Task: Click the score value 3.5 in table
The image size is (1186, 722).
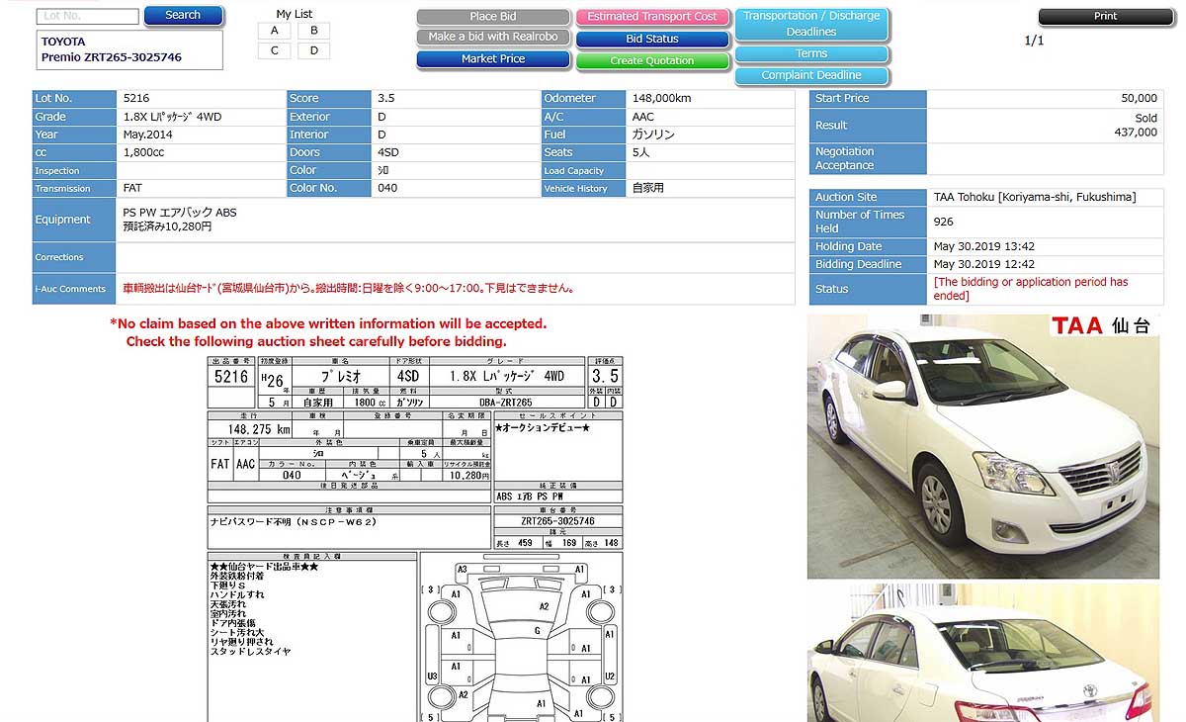Action: pos(386,99)
